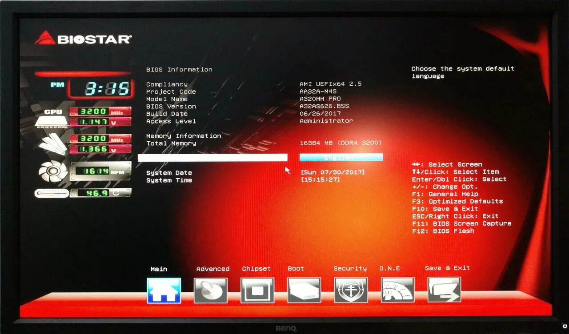The height and width of the screenshot is (334, 569).
Task: Click the CPU 3200 MHz readout
Action: [x=100, y=111]
